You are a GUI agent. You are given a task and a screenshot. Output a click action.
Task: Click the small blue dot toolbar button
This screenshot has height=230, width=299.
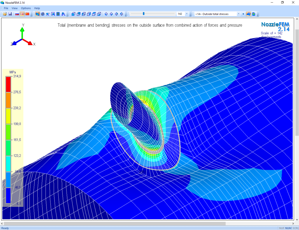(x=243, y=14)
